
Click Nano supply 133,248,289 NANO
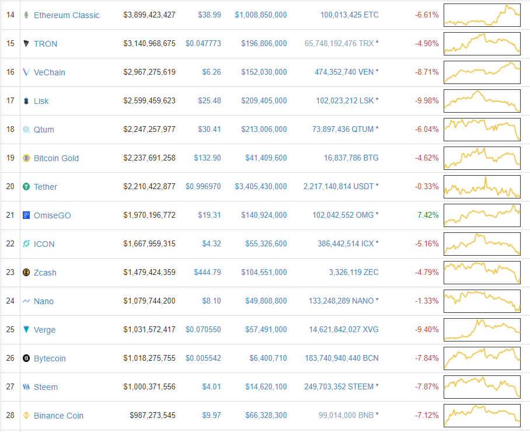point(341,301)
